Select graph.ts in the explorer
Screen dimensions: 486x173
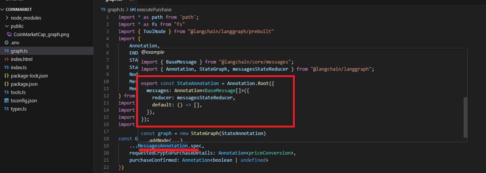tap(19, 51)
